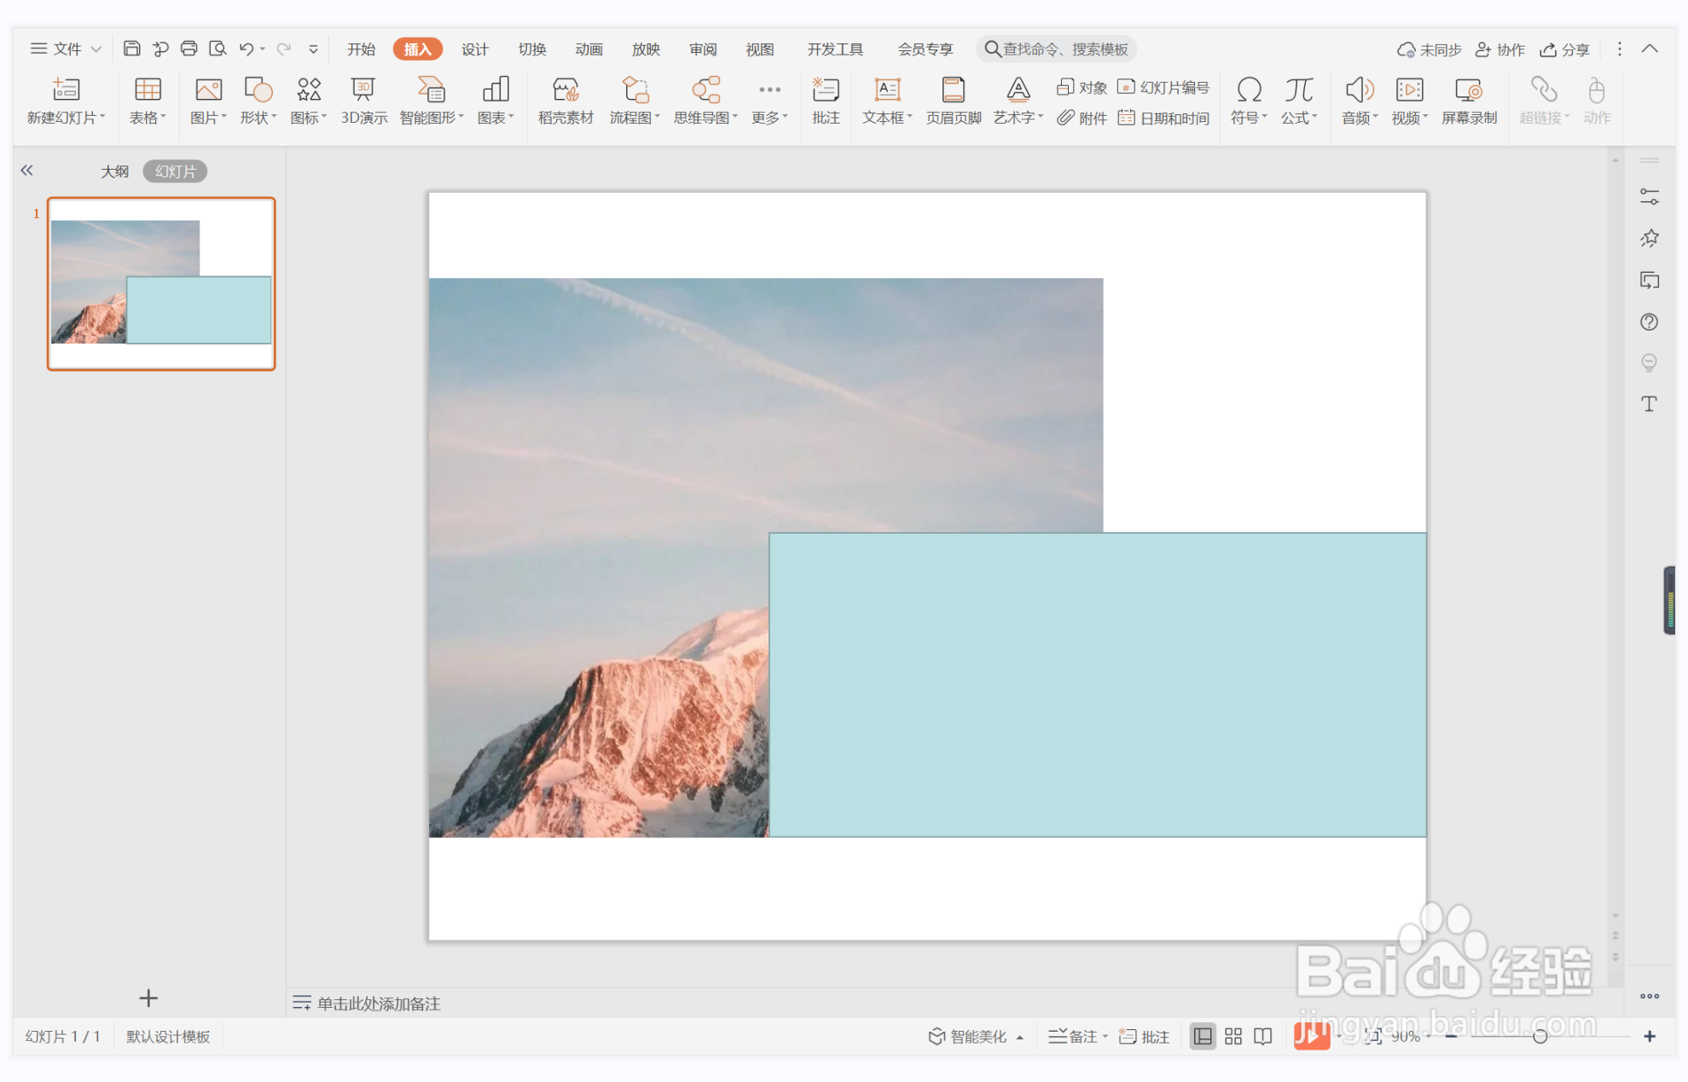Click the 附件 attachment icon
The width and height of the screenshot is (1688, 1082).
tap(1082, 118)
